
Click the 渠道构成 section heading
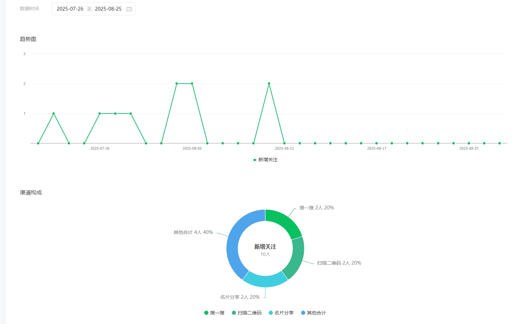pos(31,193)
